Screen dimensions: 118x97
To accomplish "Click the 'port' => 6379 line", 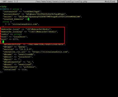I will (x=10, y=39).
